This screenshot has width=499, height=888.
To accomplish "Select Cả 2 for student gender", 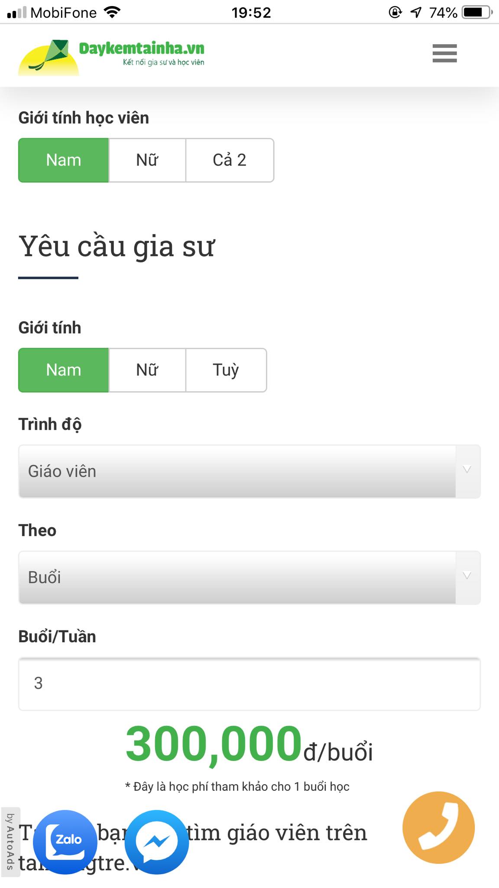I will pyautogui.click(x=230, y=160).
